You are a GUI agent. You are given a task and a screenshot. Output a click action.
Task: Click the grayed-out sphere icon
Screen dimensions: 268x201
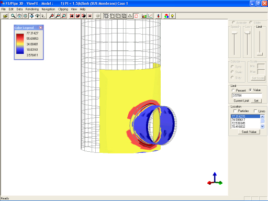click(x=98, y=16)
